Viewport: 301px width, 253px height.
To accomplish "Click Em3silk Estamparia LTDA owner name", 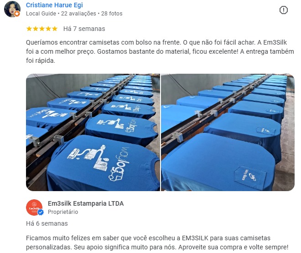I will (86, 203).
